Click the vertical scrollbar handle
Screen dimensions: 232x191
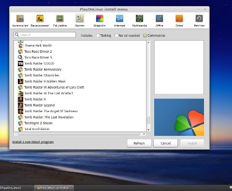coord(148,120)
